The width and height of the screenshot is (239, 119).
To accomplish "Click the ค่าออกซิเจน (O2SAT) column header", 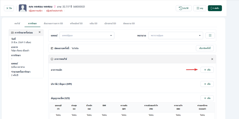I will coord(202,107).
